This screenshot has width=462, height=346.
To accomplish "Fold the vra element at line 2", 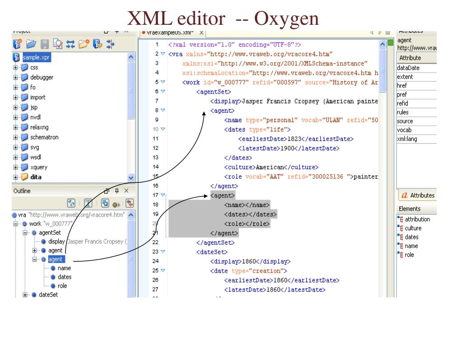I will (162, 54).
